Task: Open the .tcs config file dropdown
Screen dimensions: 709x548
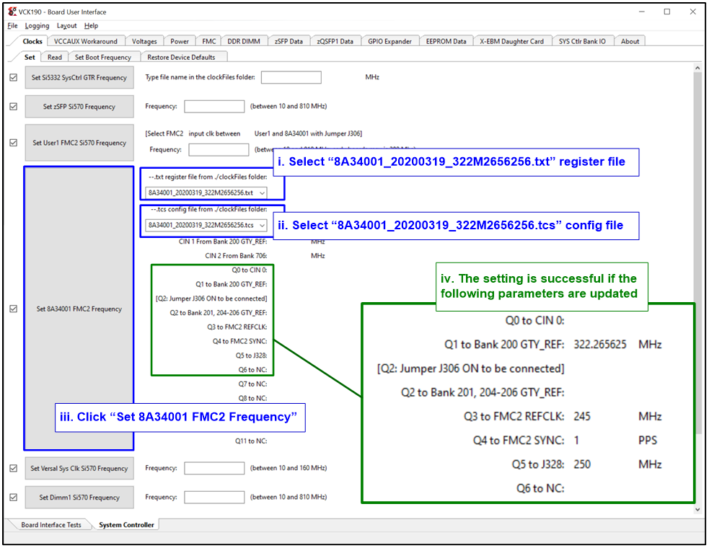Action: click(206, 225)
